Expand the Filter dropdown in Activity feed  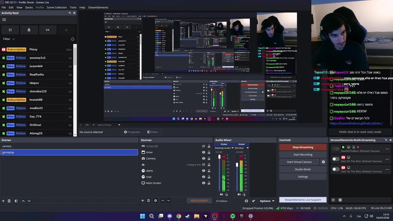click(x=9, y=39)
